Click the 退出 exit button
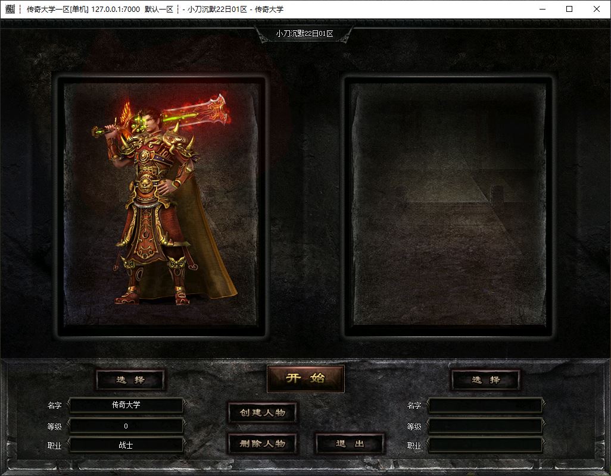 [350, 444]
